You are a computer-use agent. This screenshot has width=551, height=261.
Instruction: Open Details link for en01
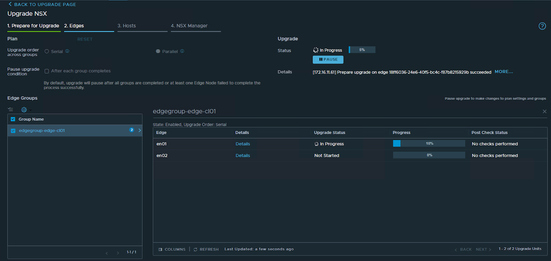243,144
